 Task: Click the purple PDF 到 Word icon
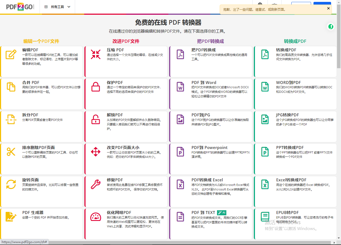180,87
